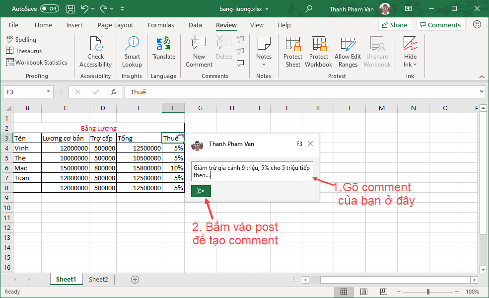Switch to Page Break Preview in status bar
The image size is (489, 298).
(384, 292)
